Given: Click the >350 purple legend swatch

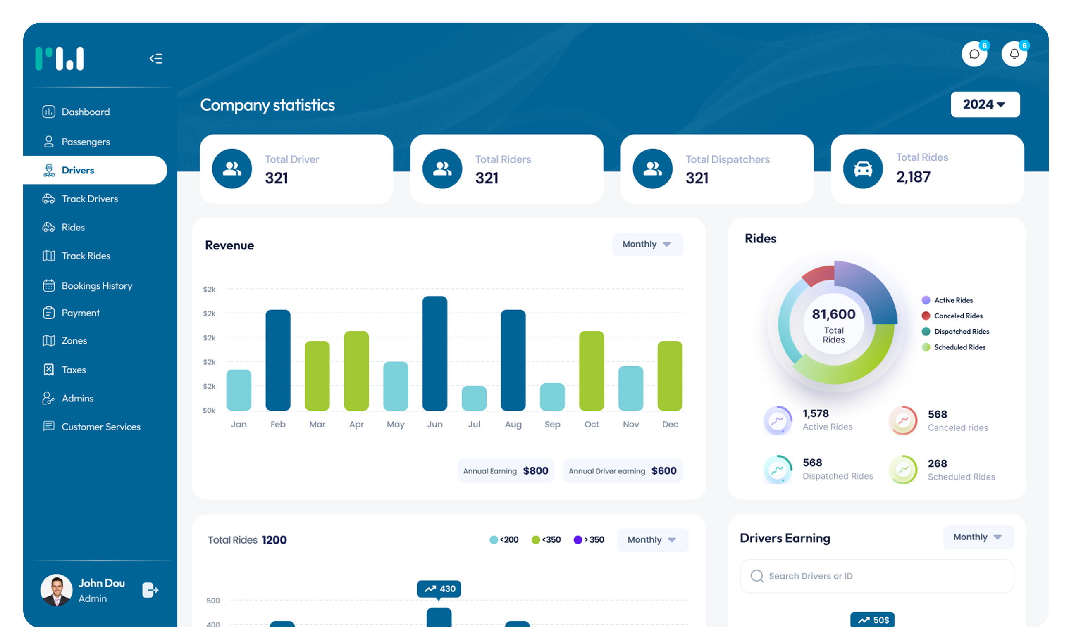Looking at the screenshot, I should click(x=577, y=540).
